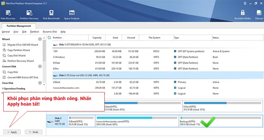
Task: Open the Partition menu
Action: coord(35,32)
